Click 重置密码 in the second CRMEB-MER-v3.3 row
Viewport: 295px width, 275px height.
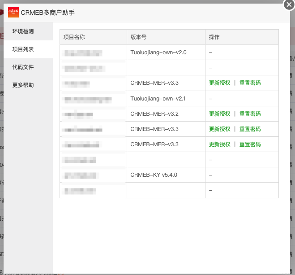(x=250, y=129)
